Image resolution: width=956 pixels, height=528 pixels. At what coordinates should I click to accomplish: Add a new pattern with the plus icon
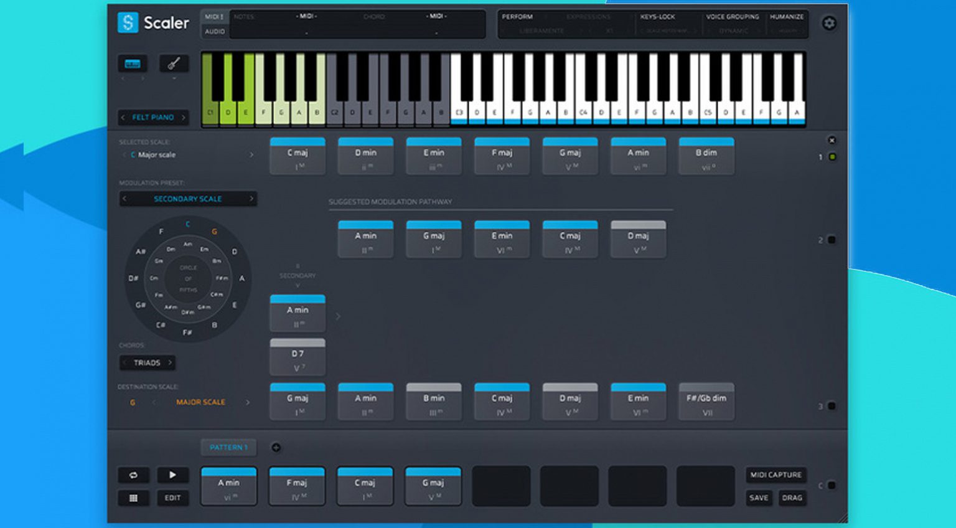(x=276, y=448)
